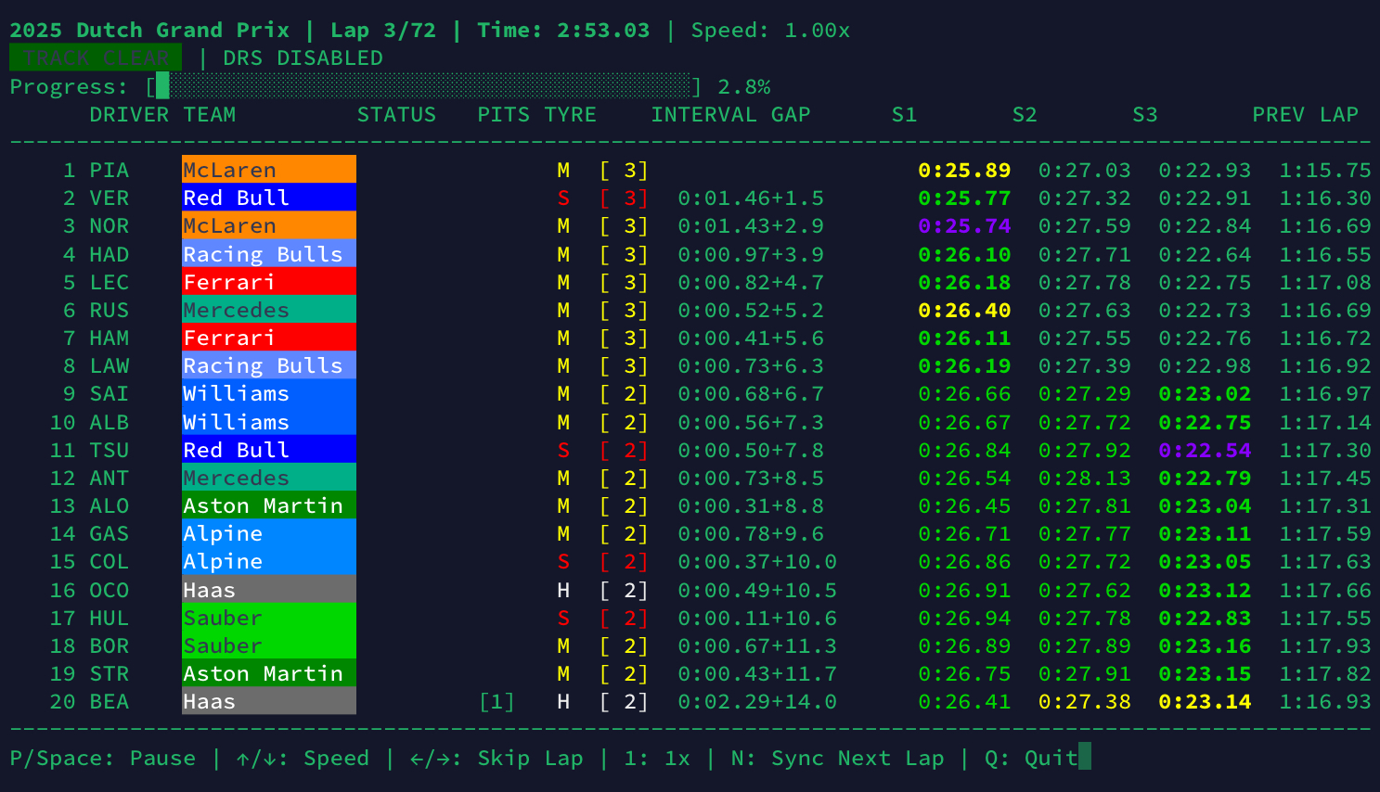
Task: Click the TRACK CLEAR status badge
Action: tap(96, 57)
